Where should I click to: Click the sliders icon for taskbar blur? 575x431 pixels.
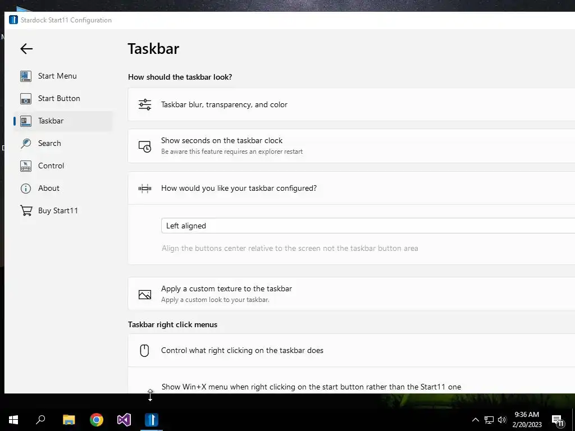point(145,104)
